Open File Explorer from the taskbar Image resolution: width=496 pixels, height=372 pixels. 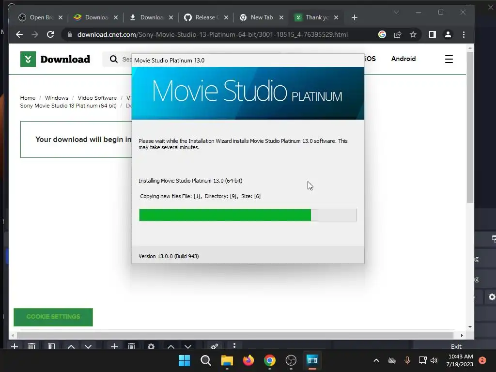tap(227, 360)
